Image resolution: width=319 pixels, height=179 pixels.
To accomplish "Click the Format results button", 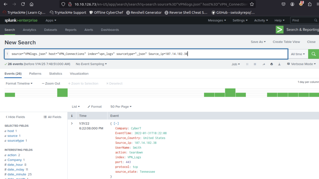I will point(95,107).
